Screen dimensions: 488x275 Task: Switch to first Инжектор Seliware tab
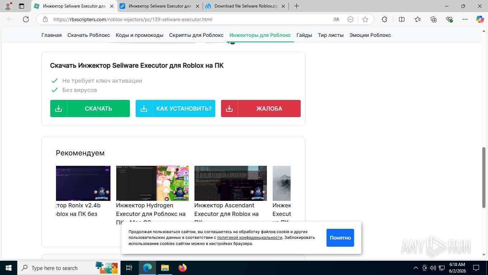click(74, 6)
